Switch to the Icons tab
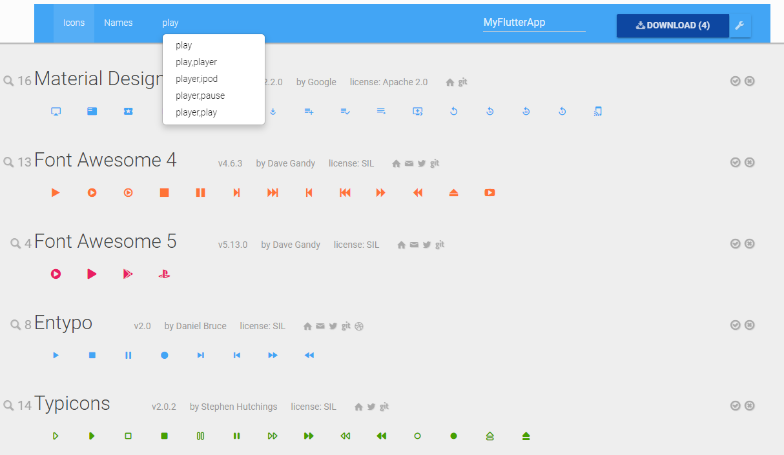 point(74,23)
